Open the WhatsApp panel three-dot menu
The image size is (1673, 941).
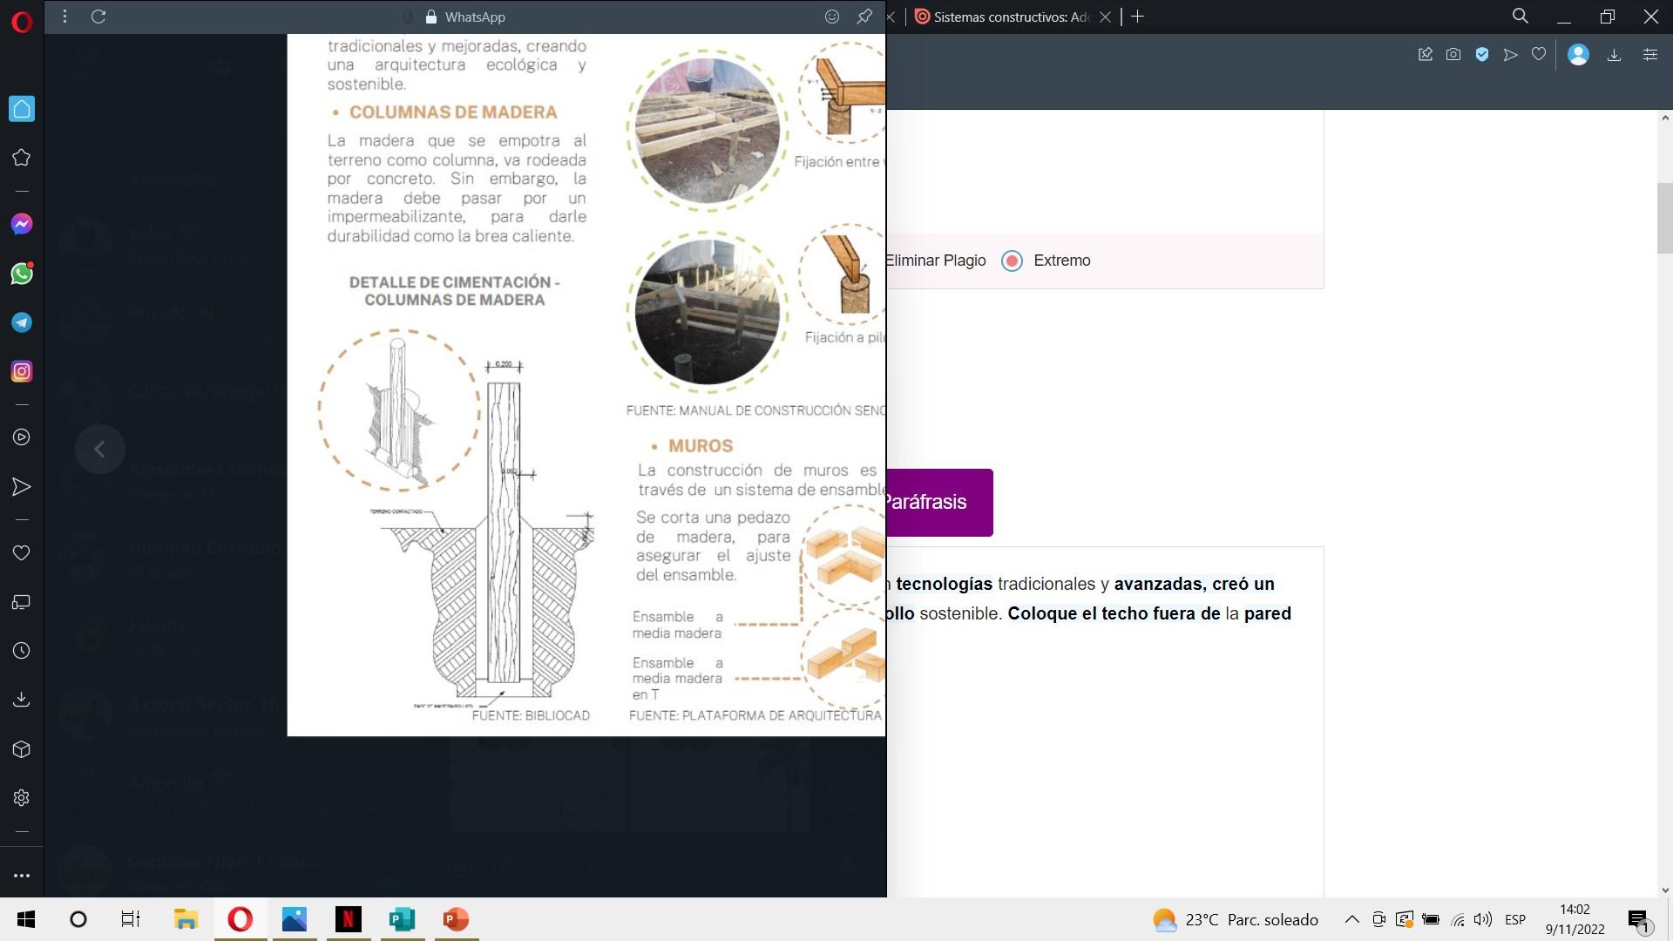click(64, 17)
